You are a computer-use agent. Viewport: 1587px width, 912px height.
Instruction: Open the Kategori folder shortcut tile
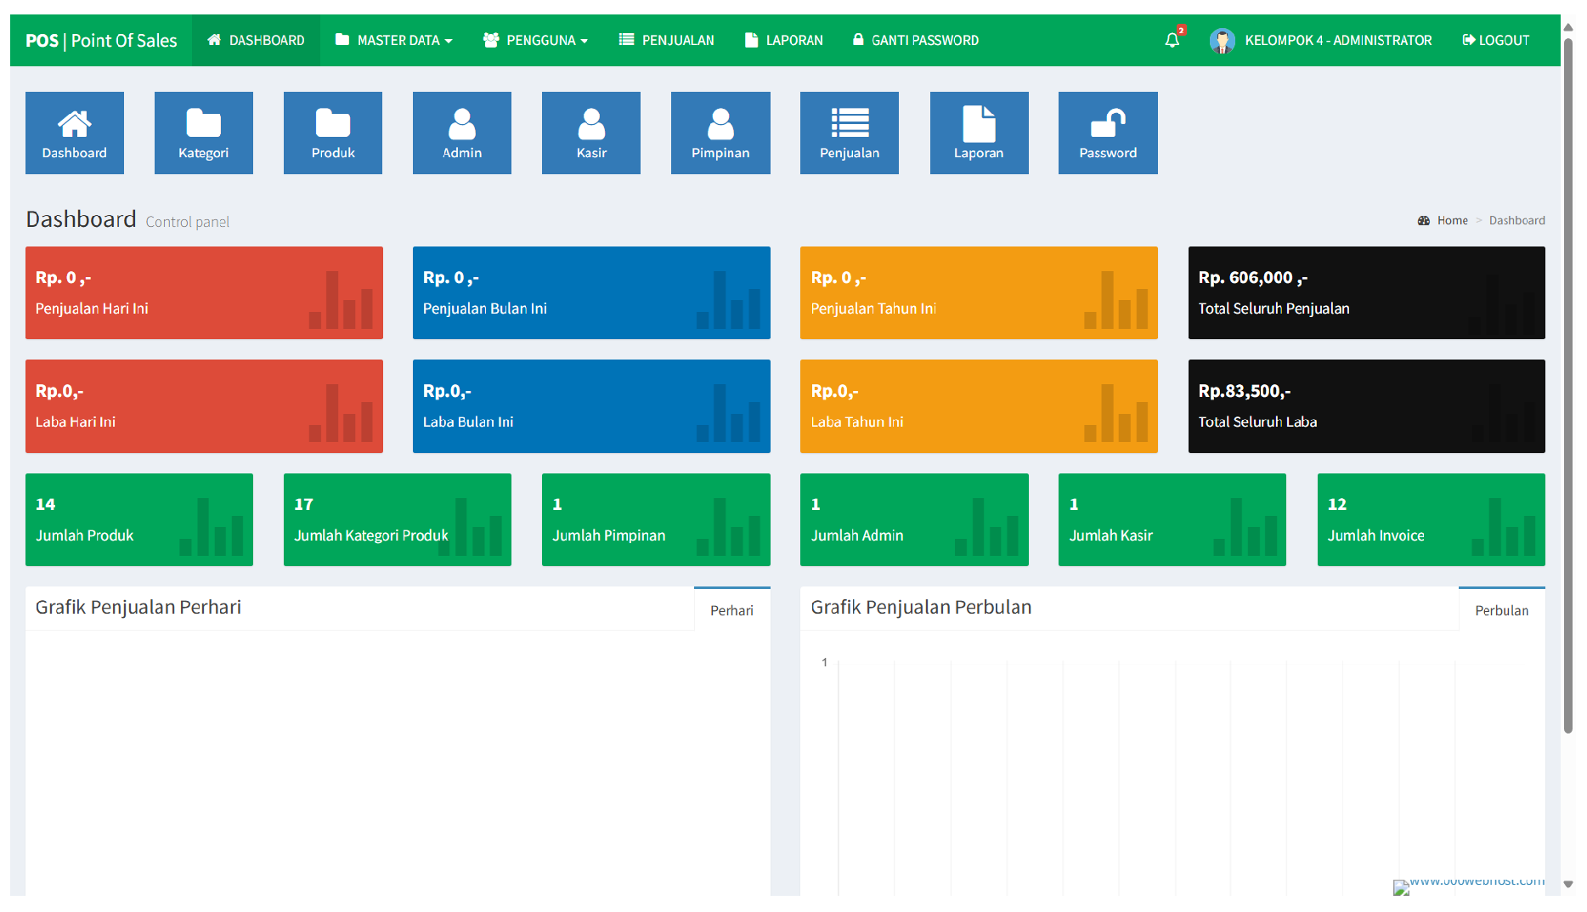(204, 133)
